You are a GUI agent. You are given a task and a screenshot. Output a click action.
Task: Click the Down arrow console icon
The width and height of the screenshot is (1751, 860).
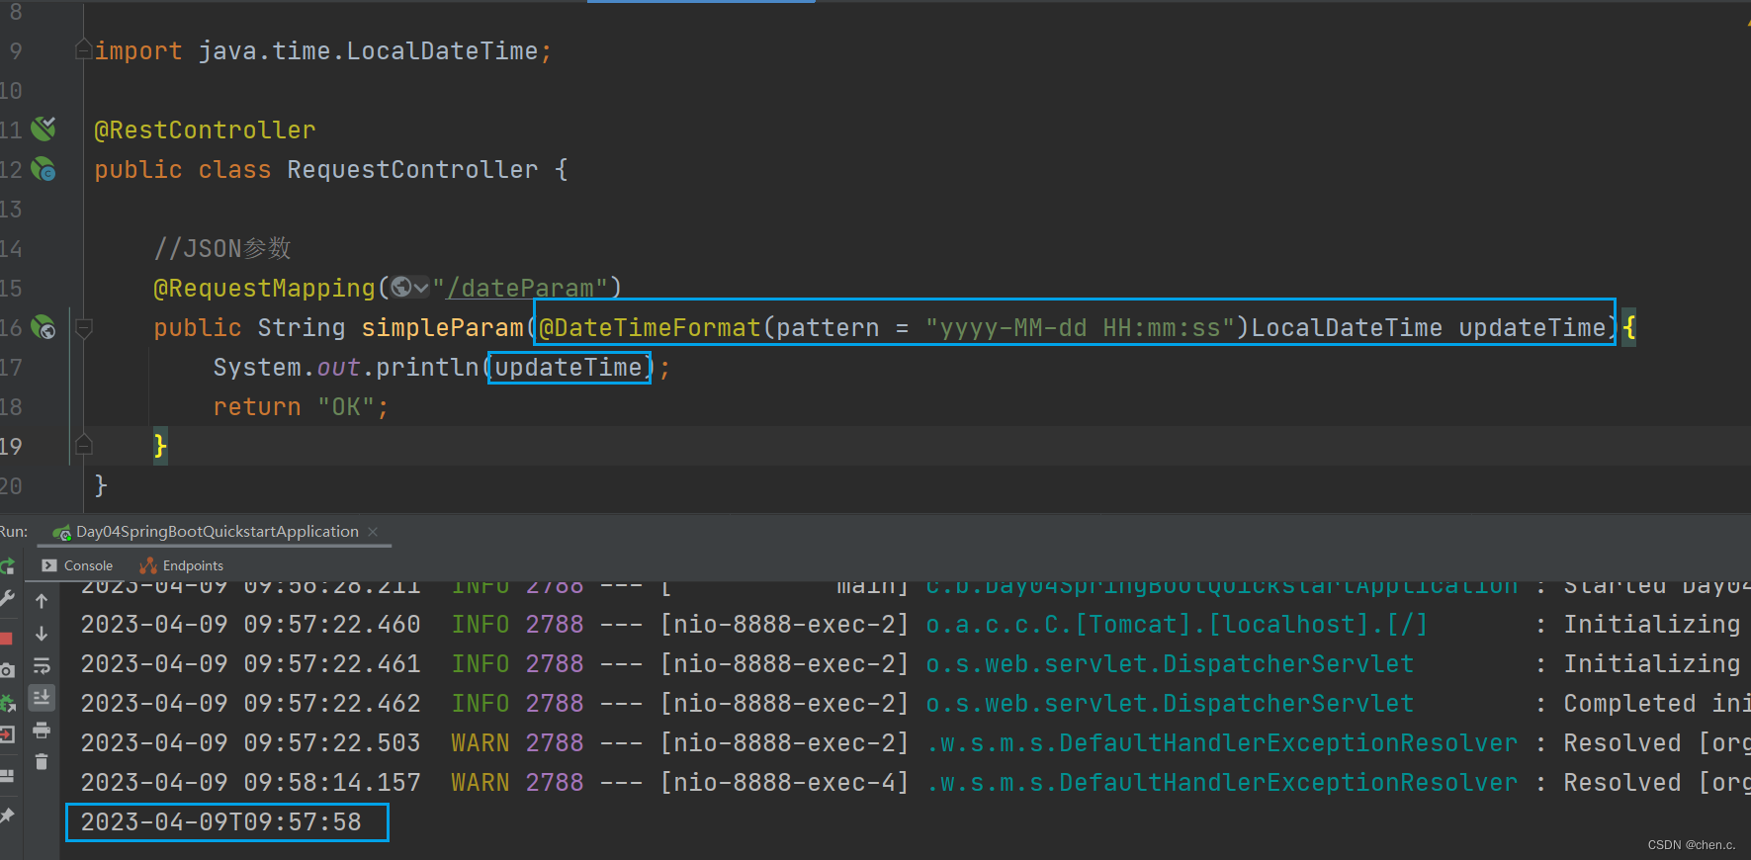(x=42, y=634)
